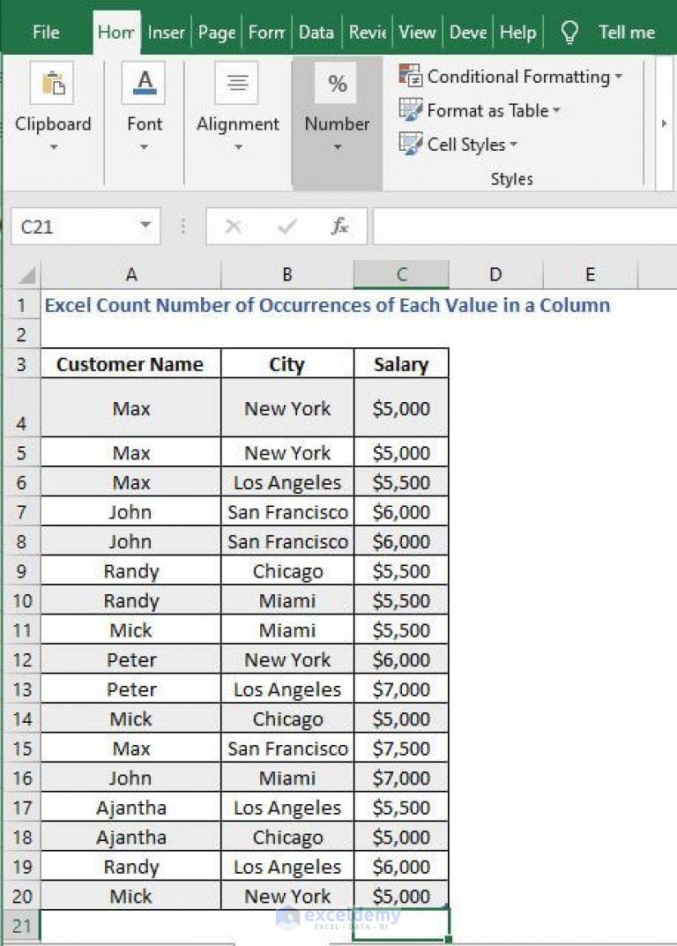Select column C header
The width and height of the screenshot is (677, 946).
tap(401, 275)
